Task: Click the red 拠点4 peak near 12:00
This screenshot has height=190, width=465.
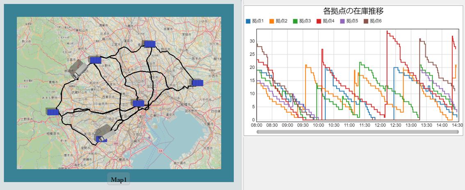Action: click(x=387, y=32)
